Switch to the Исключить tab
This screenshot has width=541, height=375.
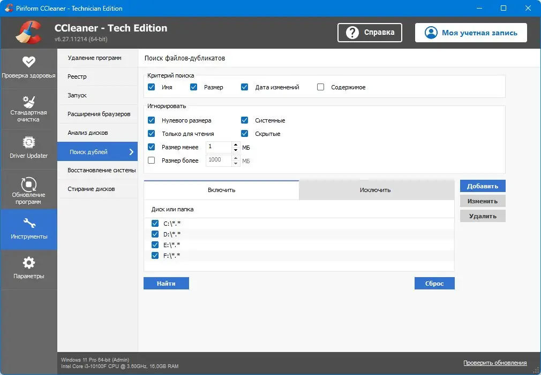pyautogui.click(x=377, y=190)
